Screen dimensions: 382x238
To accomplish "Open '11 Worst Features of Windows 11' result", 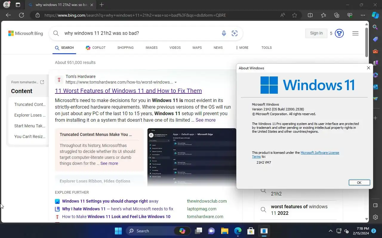I will point(128,91).
